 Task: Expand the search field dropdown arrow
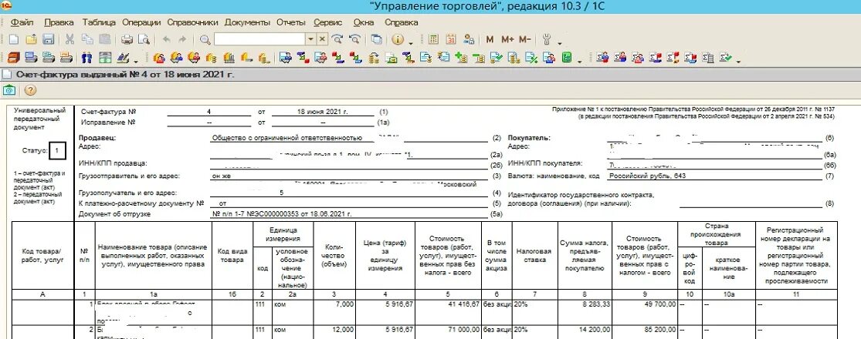(310, 39)
